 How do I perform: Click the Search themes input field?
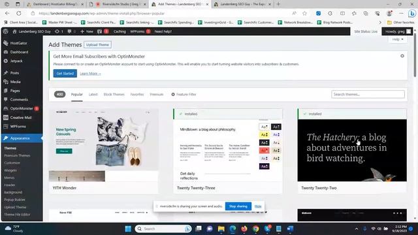[368, 94]
